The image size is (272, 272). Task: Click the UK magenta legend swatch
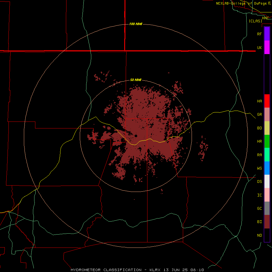pos(267,47)
